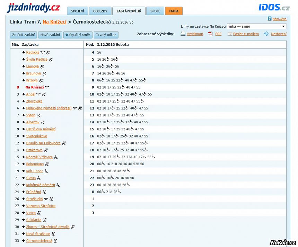Click the wheelchair icon beside Černokostelecká
This screenshot has height=247, width=298.
56,241
